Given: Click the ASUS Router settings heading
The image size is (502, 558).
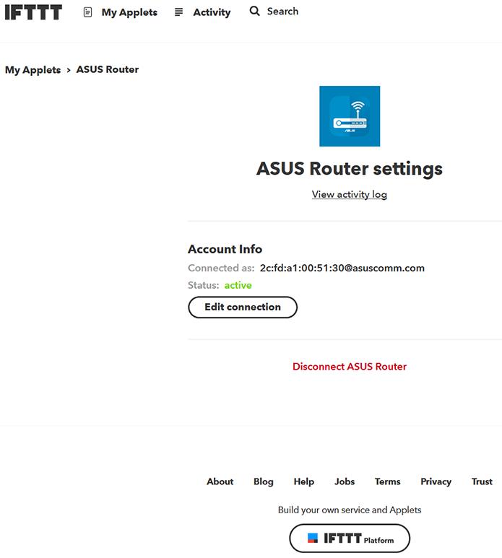Looking at the screenshot, I should point(350,169).
